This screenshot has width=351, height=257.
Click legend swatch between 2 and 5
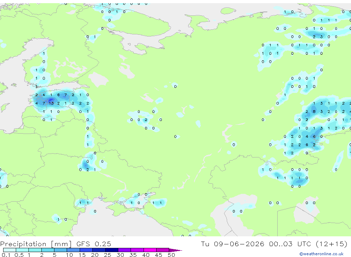[x=48, y=250]
